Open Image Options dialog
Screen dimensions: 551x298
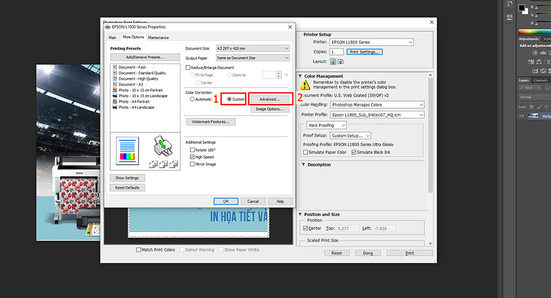click(270, 110)
